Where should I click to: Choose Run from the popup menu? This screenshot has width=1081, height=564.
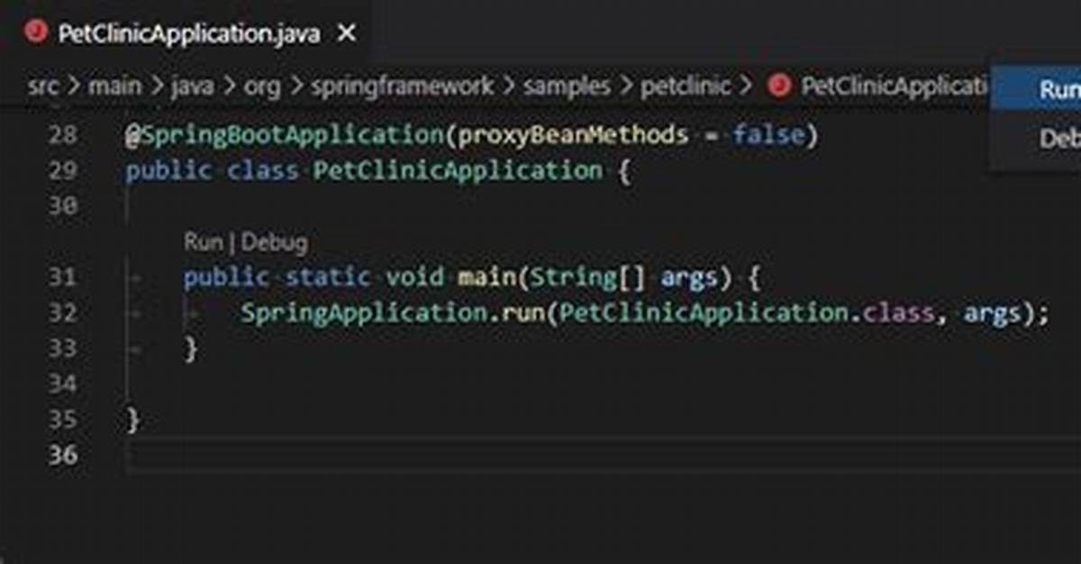tap(1036, 90)
